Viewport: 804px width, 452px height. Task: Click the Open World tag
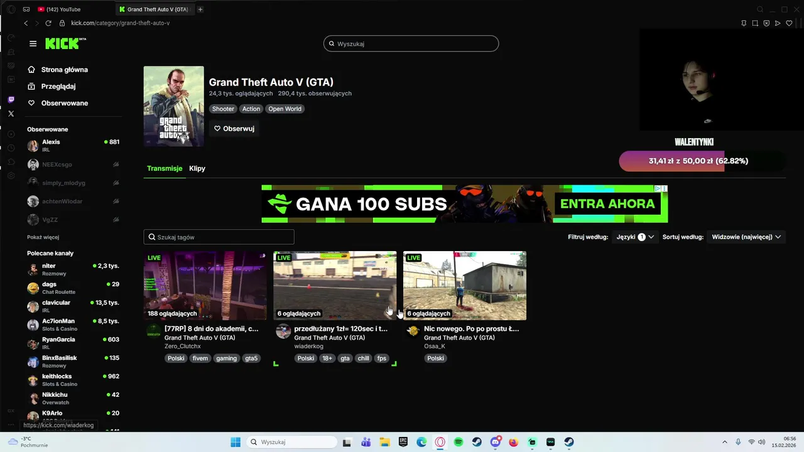pos(285,109)
